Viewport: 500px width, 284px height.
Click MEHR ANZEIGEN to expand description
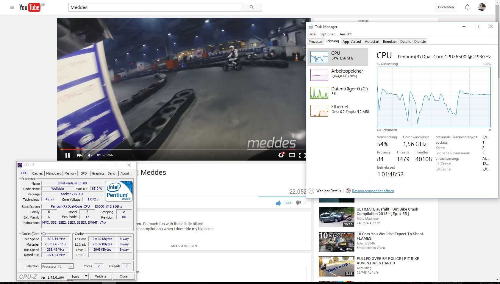pos(184,246)
